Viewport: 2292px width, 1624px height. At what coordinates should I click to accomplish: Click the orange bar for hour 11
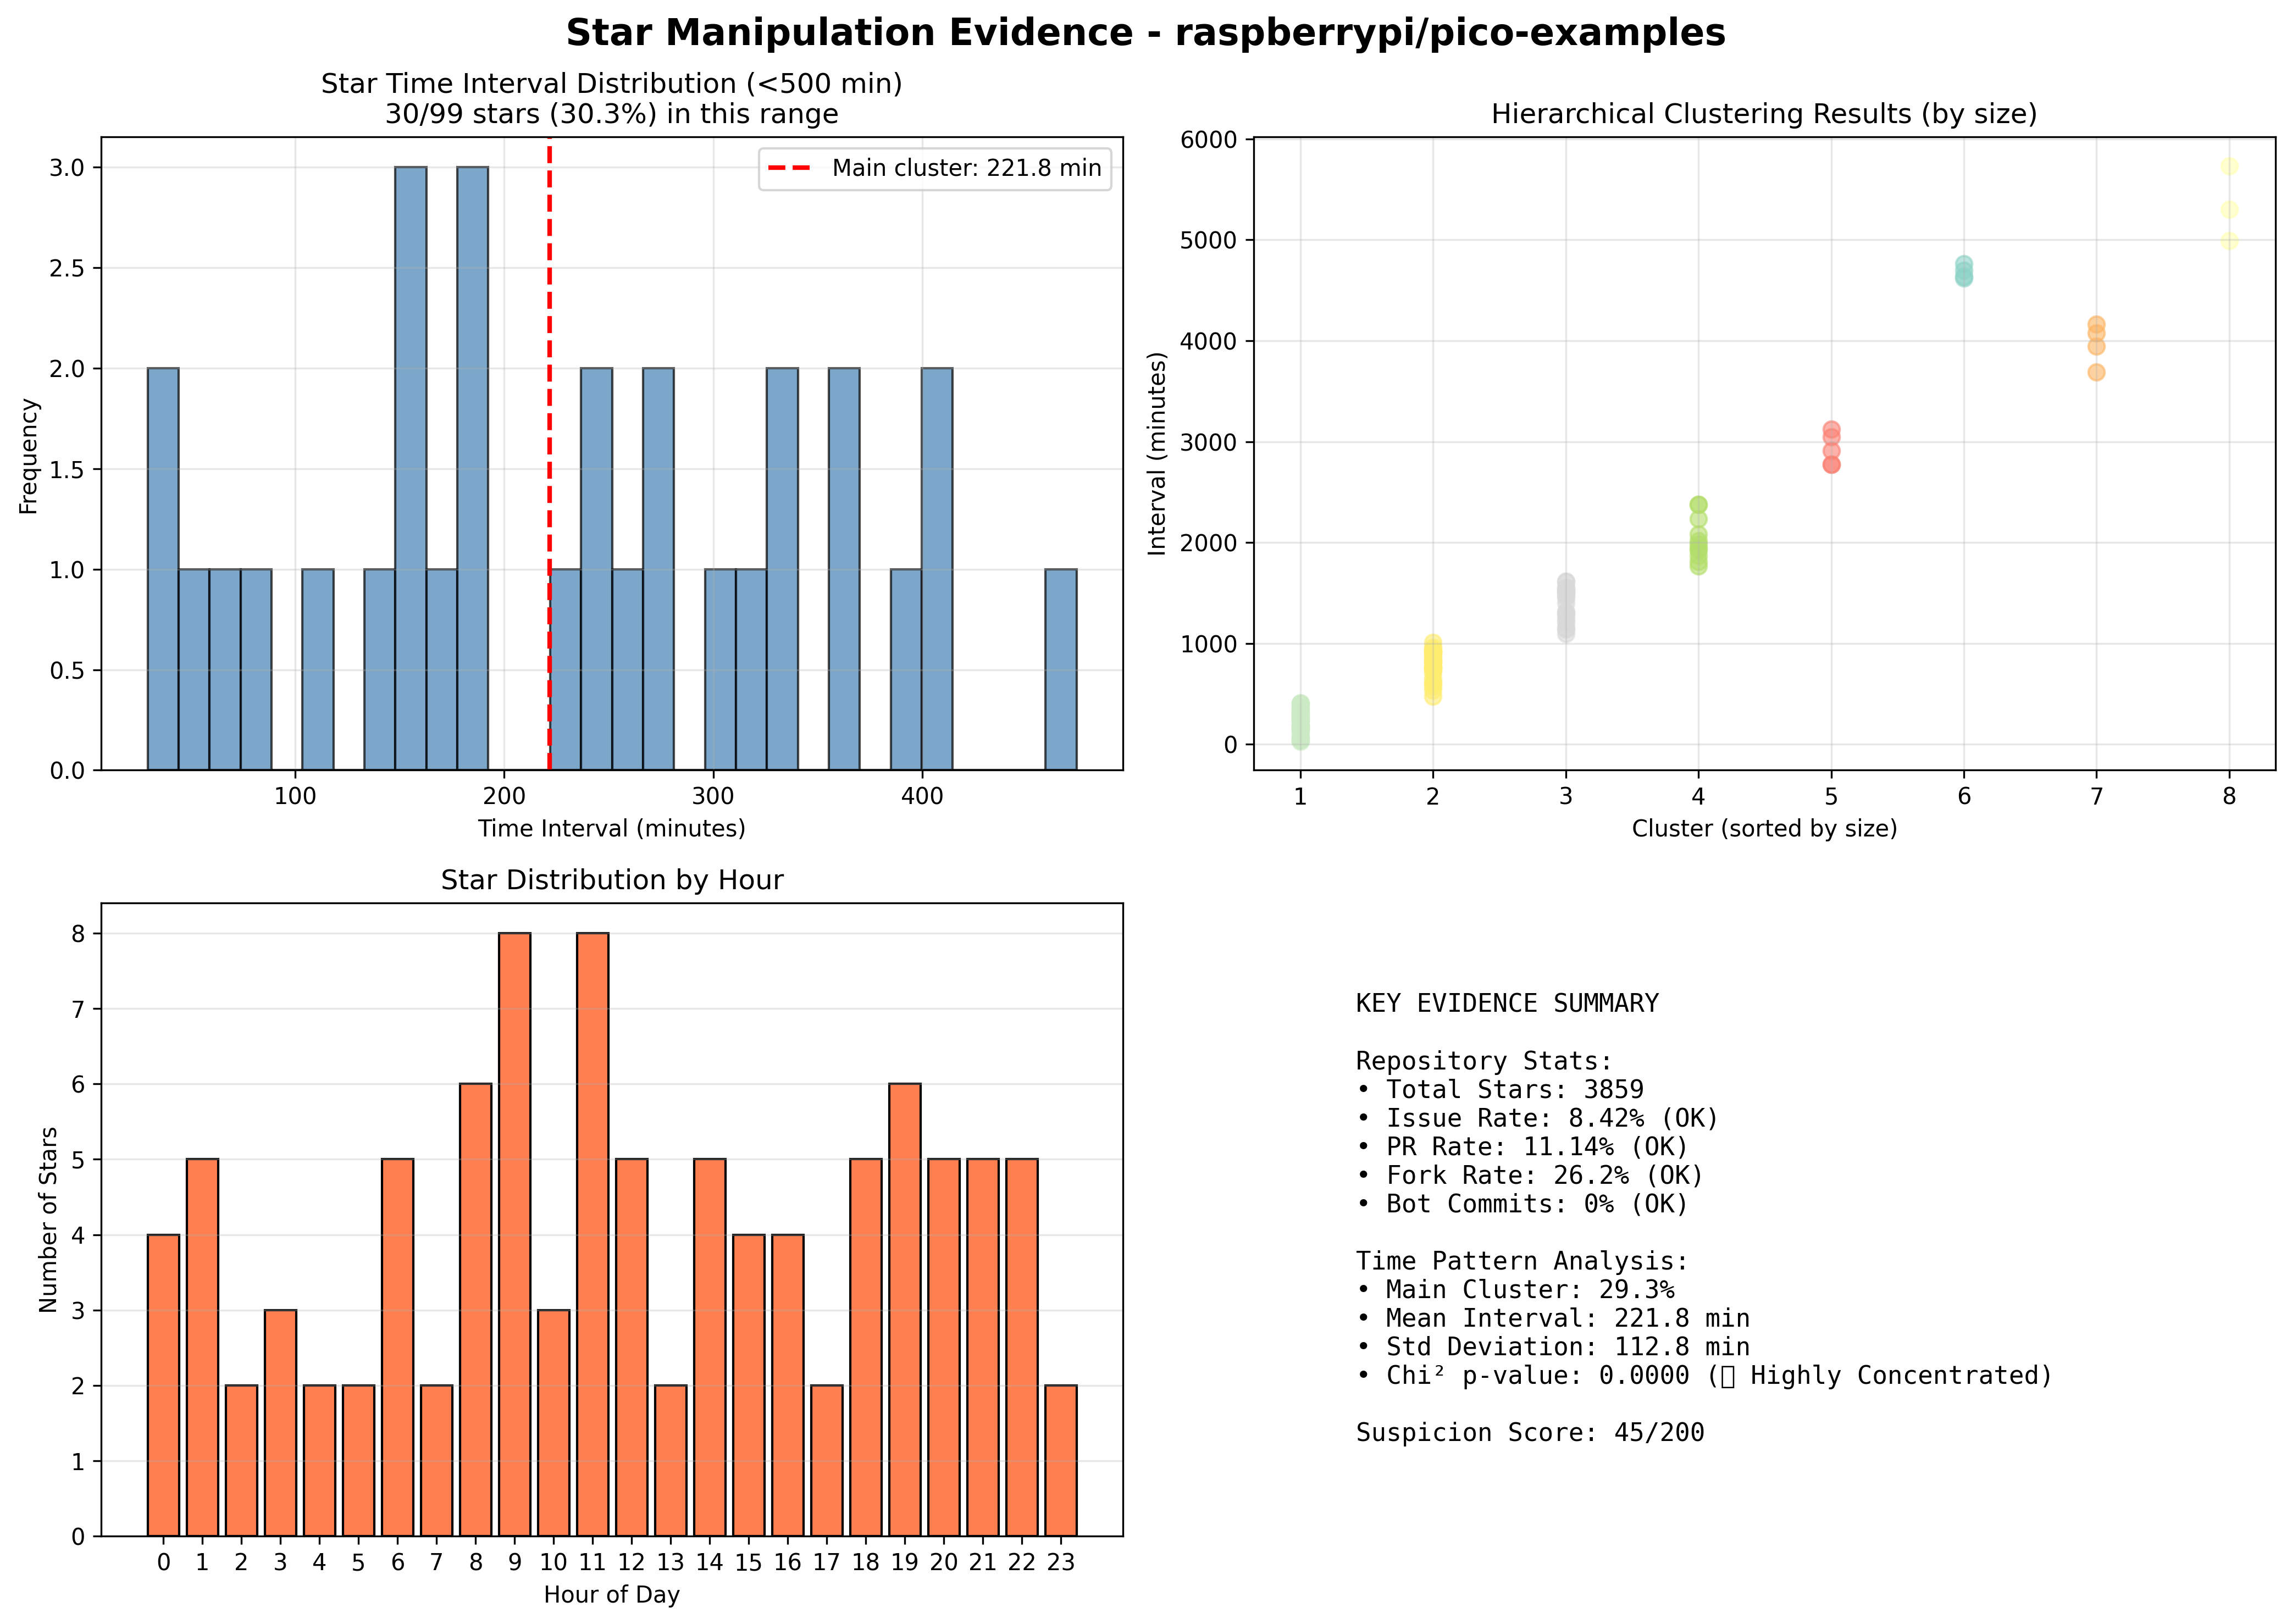[592, 1234]
